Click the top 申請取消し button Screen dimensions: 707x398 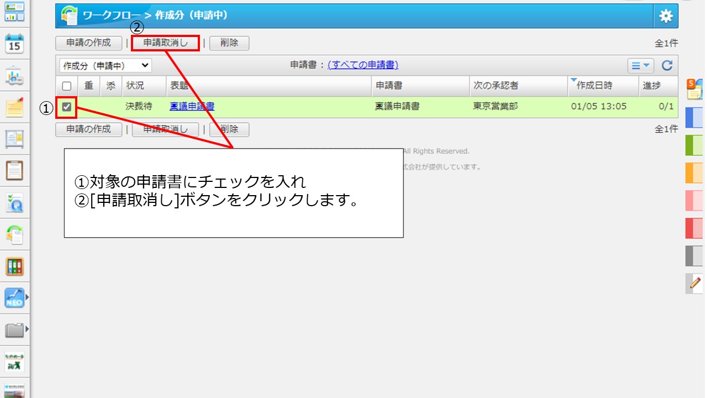[165, 43]
